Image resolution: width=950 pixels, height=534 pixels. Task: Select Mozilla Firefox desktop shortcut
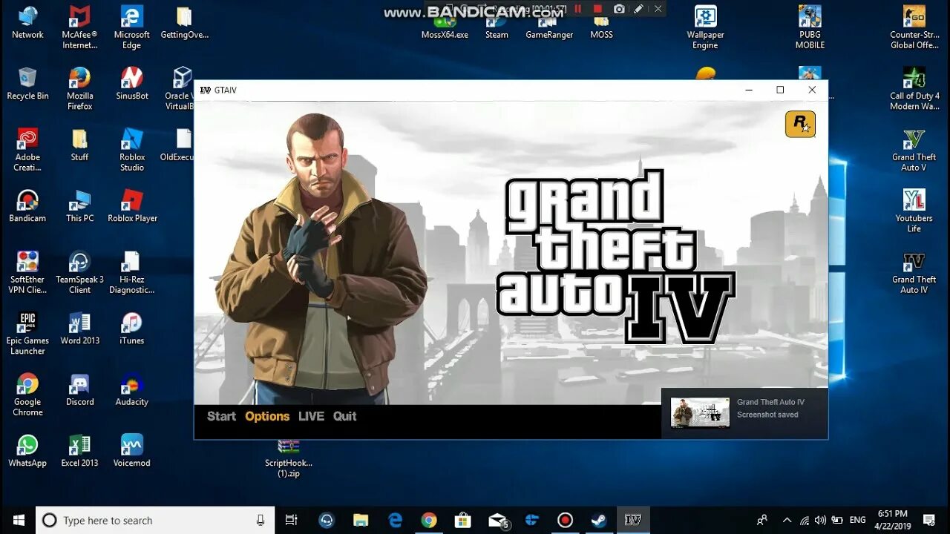tap(79, 89)
